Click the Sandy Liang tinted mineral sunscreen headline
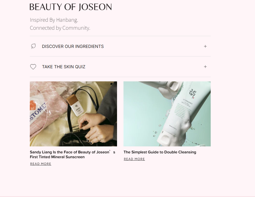The height and width of the screenshot is (197, 255). pos(72,154)
